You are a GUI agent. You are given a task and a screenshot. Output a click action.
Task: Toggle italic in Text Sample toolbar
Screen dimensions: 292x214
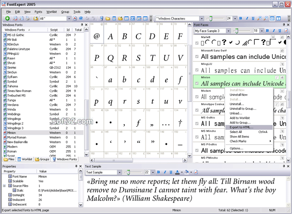[165, 172]
